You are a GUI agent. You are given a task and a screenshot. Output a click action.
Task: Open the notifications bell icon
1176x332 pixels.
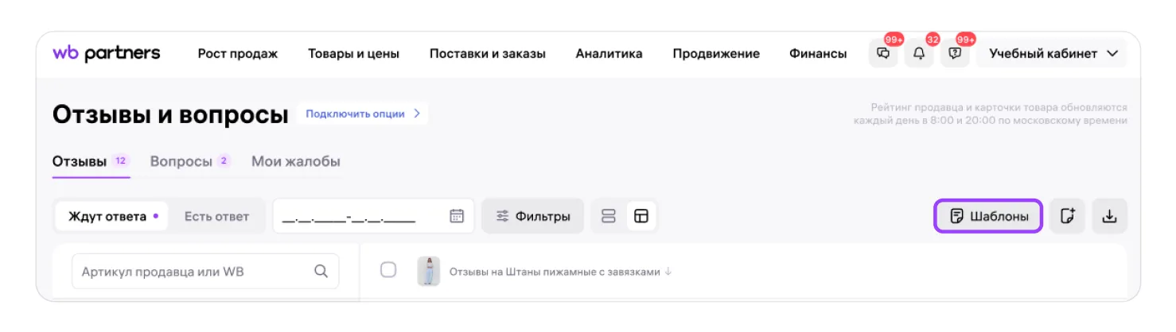pos(919,54)
